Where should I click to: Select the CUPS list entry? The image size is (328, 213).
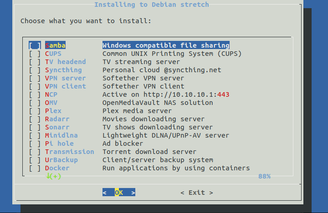click(x=53, y=54)
